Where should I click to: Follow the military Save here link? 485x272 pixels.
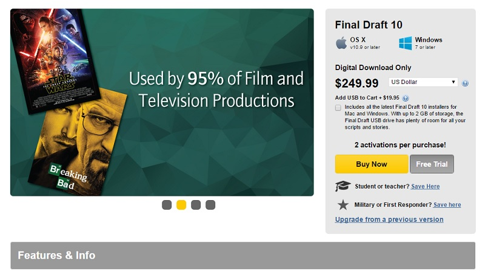pyautogui.click(x=447, y=205)
